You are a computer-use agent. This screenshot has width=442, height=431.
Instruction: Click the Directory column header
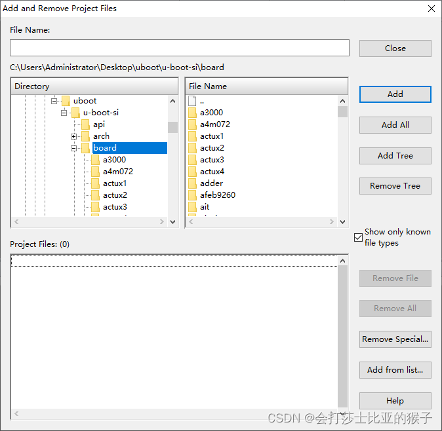point(94,86)
